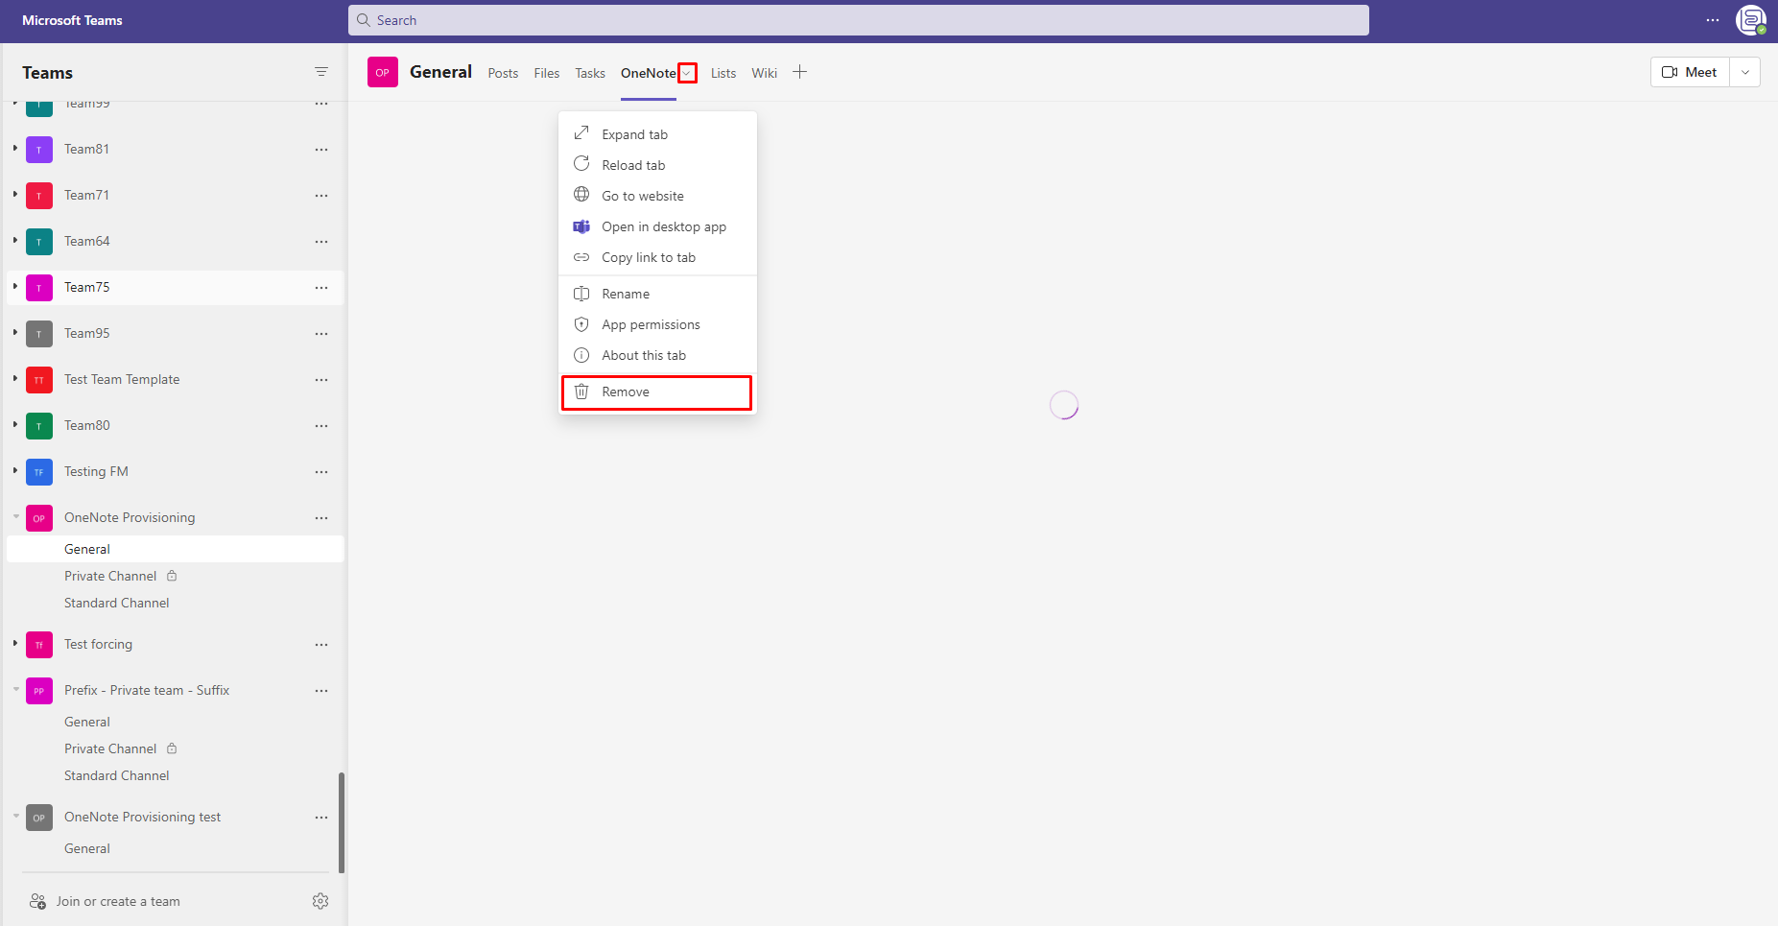
Task: Click the Team81 purple avatar
Action: [x=39, y=150]
